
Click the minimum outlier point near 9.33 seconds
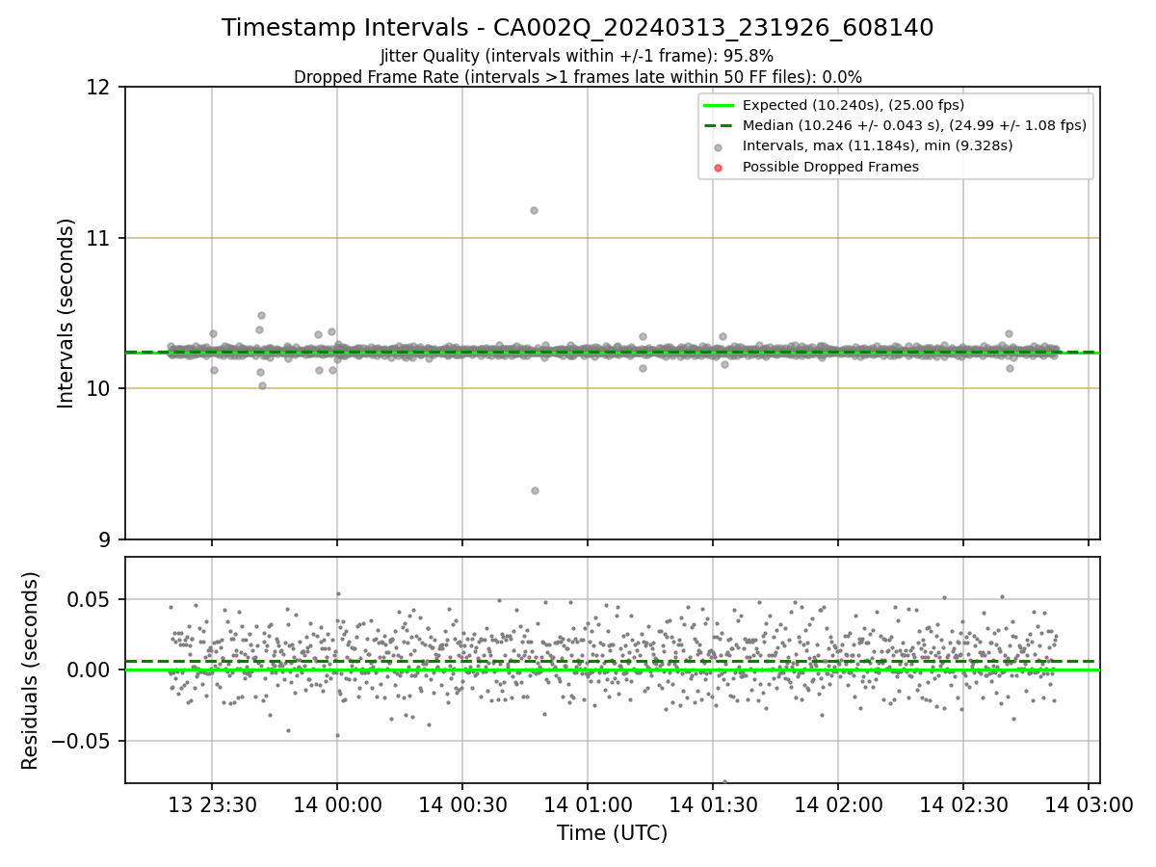pyautogui.click(x=535, y=490)
